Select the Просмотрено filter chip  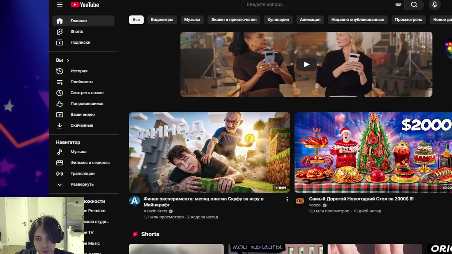click(409, 20)
